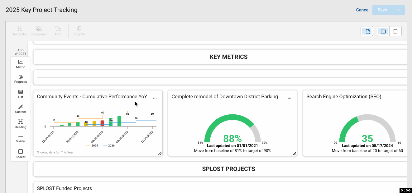Viewport: 412px width, 193px height.
Task: Cancel editing the dashboard
Action: (363, 10)
